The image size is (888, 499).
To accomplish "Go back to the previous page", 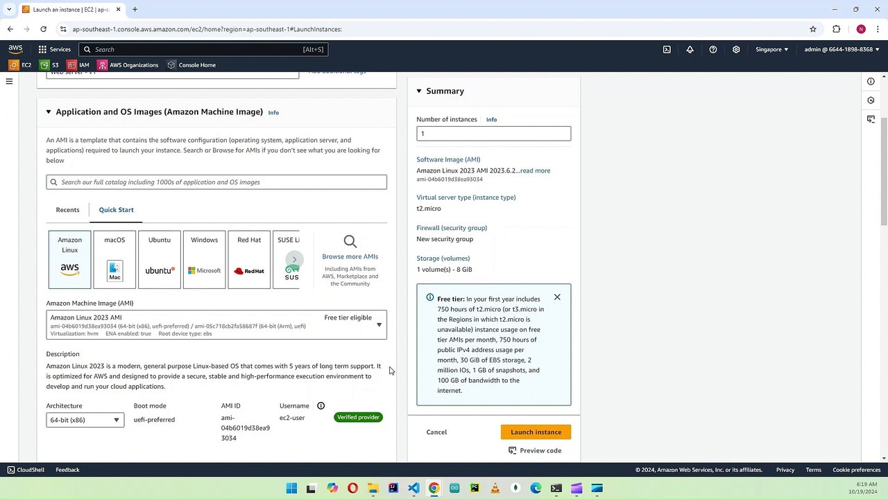I will tap(10, 29).
